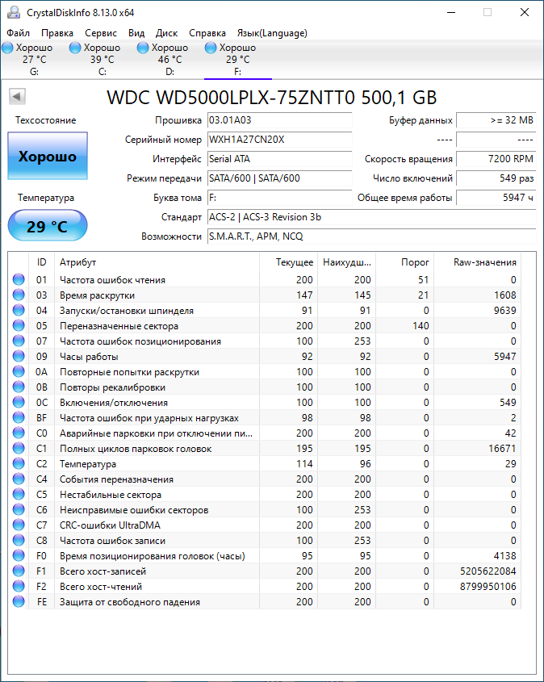Click the Интерфейс field Serial ATA
The height and width of the screenshot is (682, 544).
[279, 159]
